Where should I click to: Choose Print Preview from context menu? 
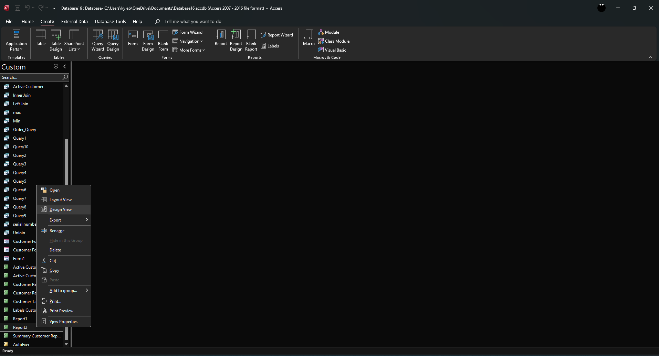pos(64,311)
